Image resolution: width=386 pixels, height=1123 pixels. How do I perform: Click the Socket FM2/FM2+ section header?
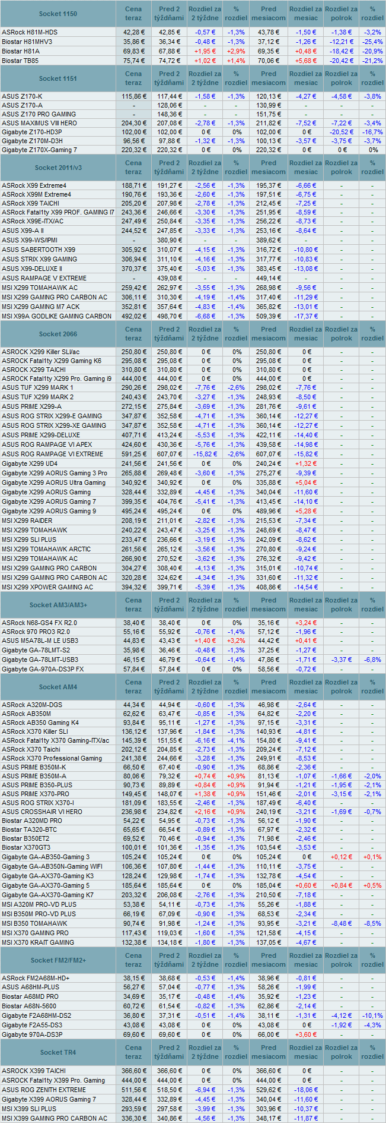pyautogui.click(x=58, y=960)
